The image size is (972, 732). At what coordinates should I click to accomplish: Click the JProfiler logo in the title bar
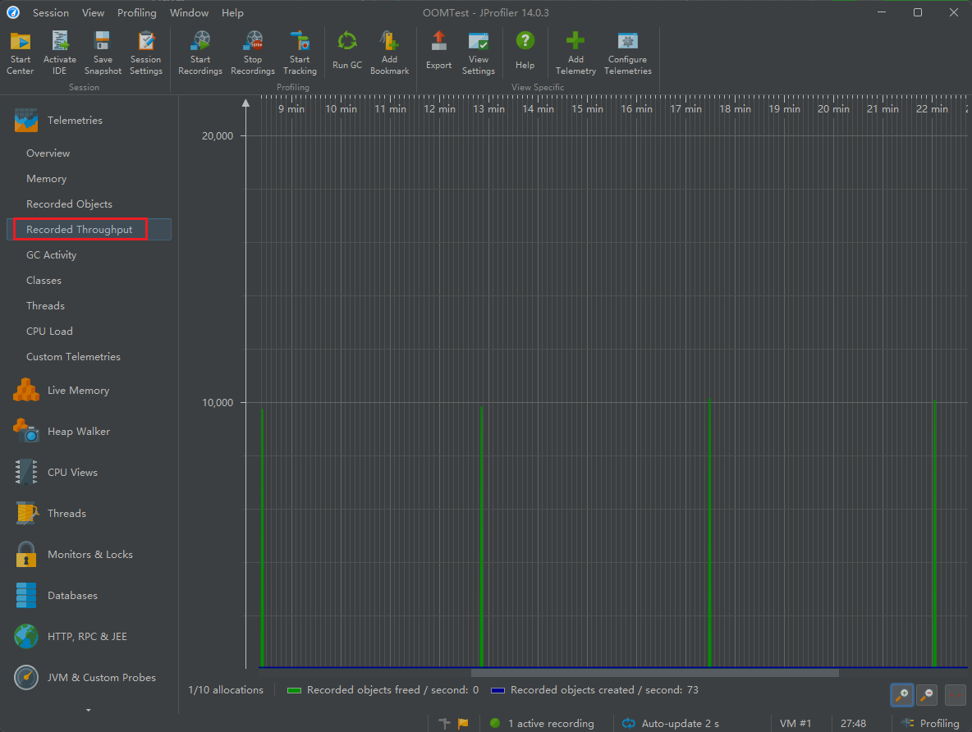pos(13,12)
